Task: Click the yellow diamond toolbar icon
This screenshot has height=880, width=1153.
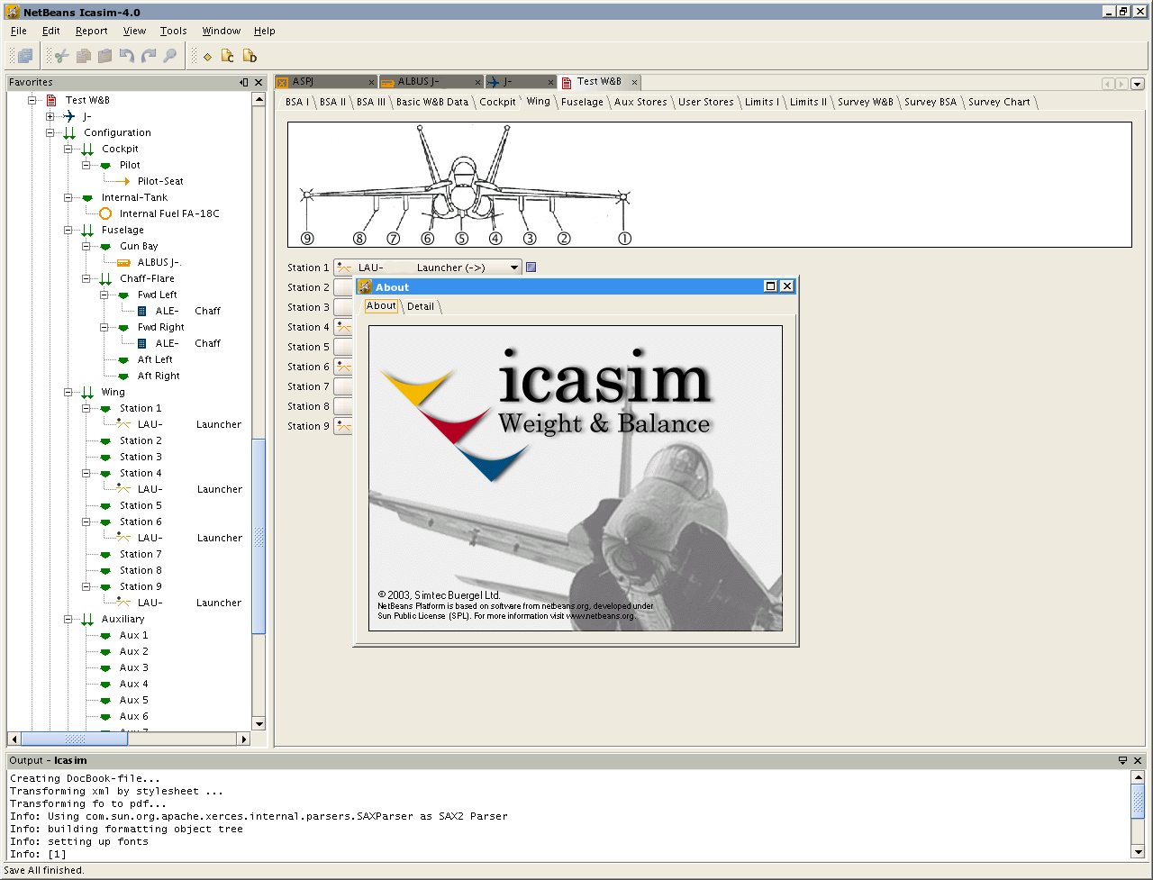Action: 207,57
